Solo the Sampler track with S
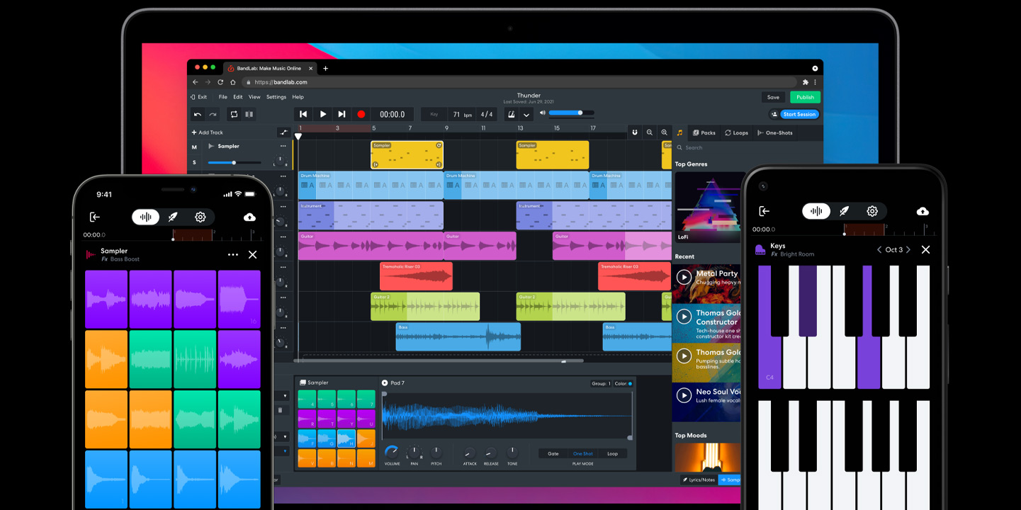 click(x=194, y=162)
